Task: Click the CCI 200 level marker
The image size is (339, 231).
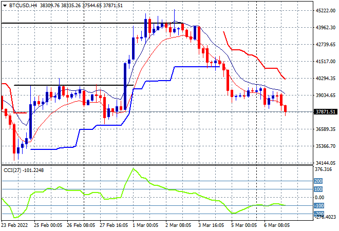Action: tap(318, 181)
